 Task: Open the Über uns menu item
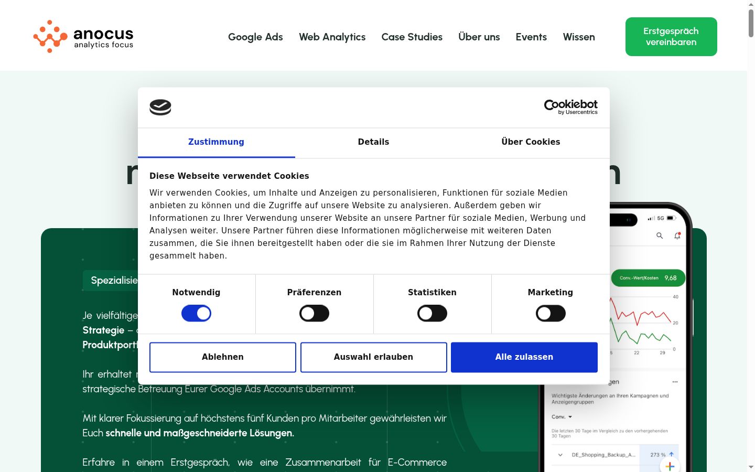pyautogui.click(x=479, y=37)
